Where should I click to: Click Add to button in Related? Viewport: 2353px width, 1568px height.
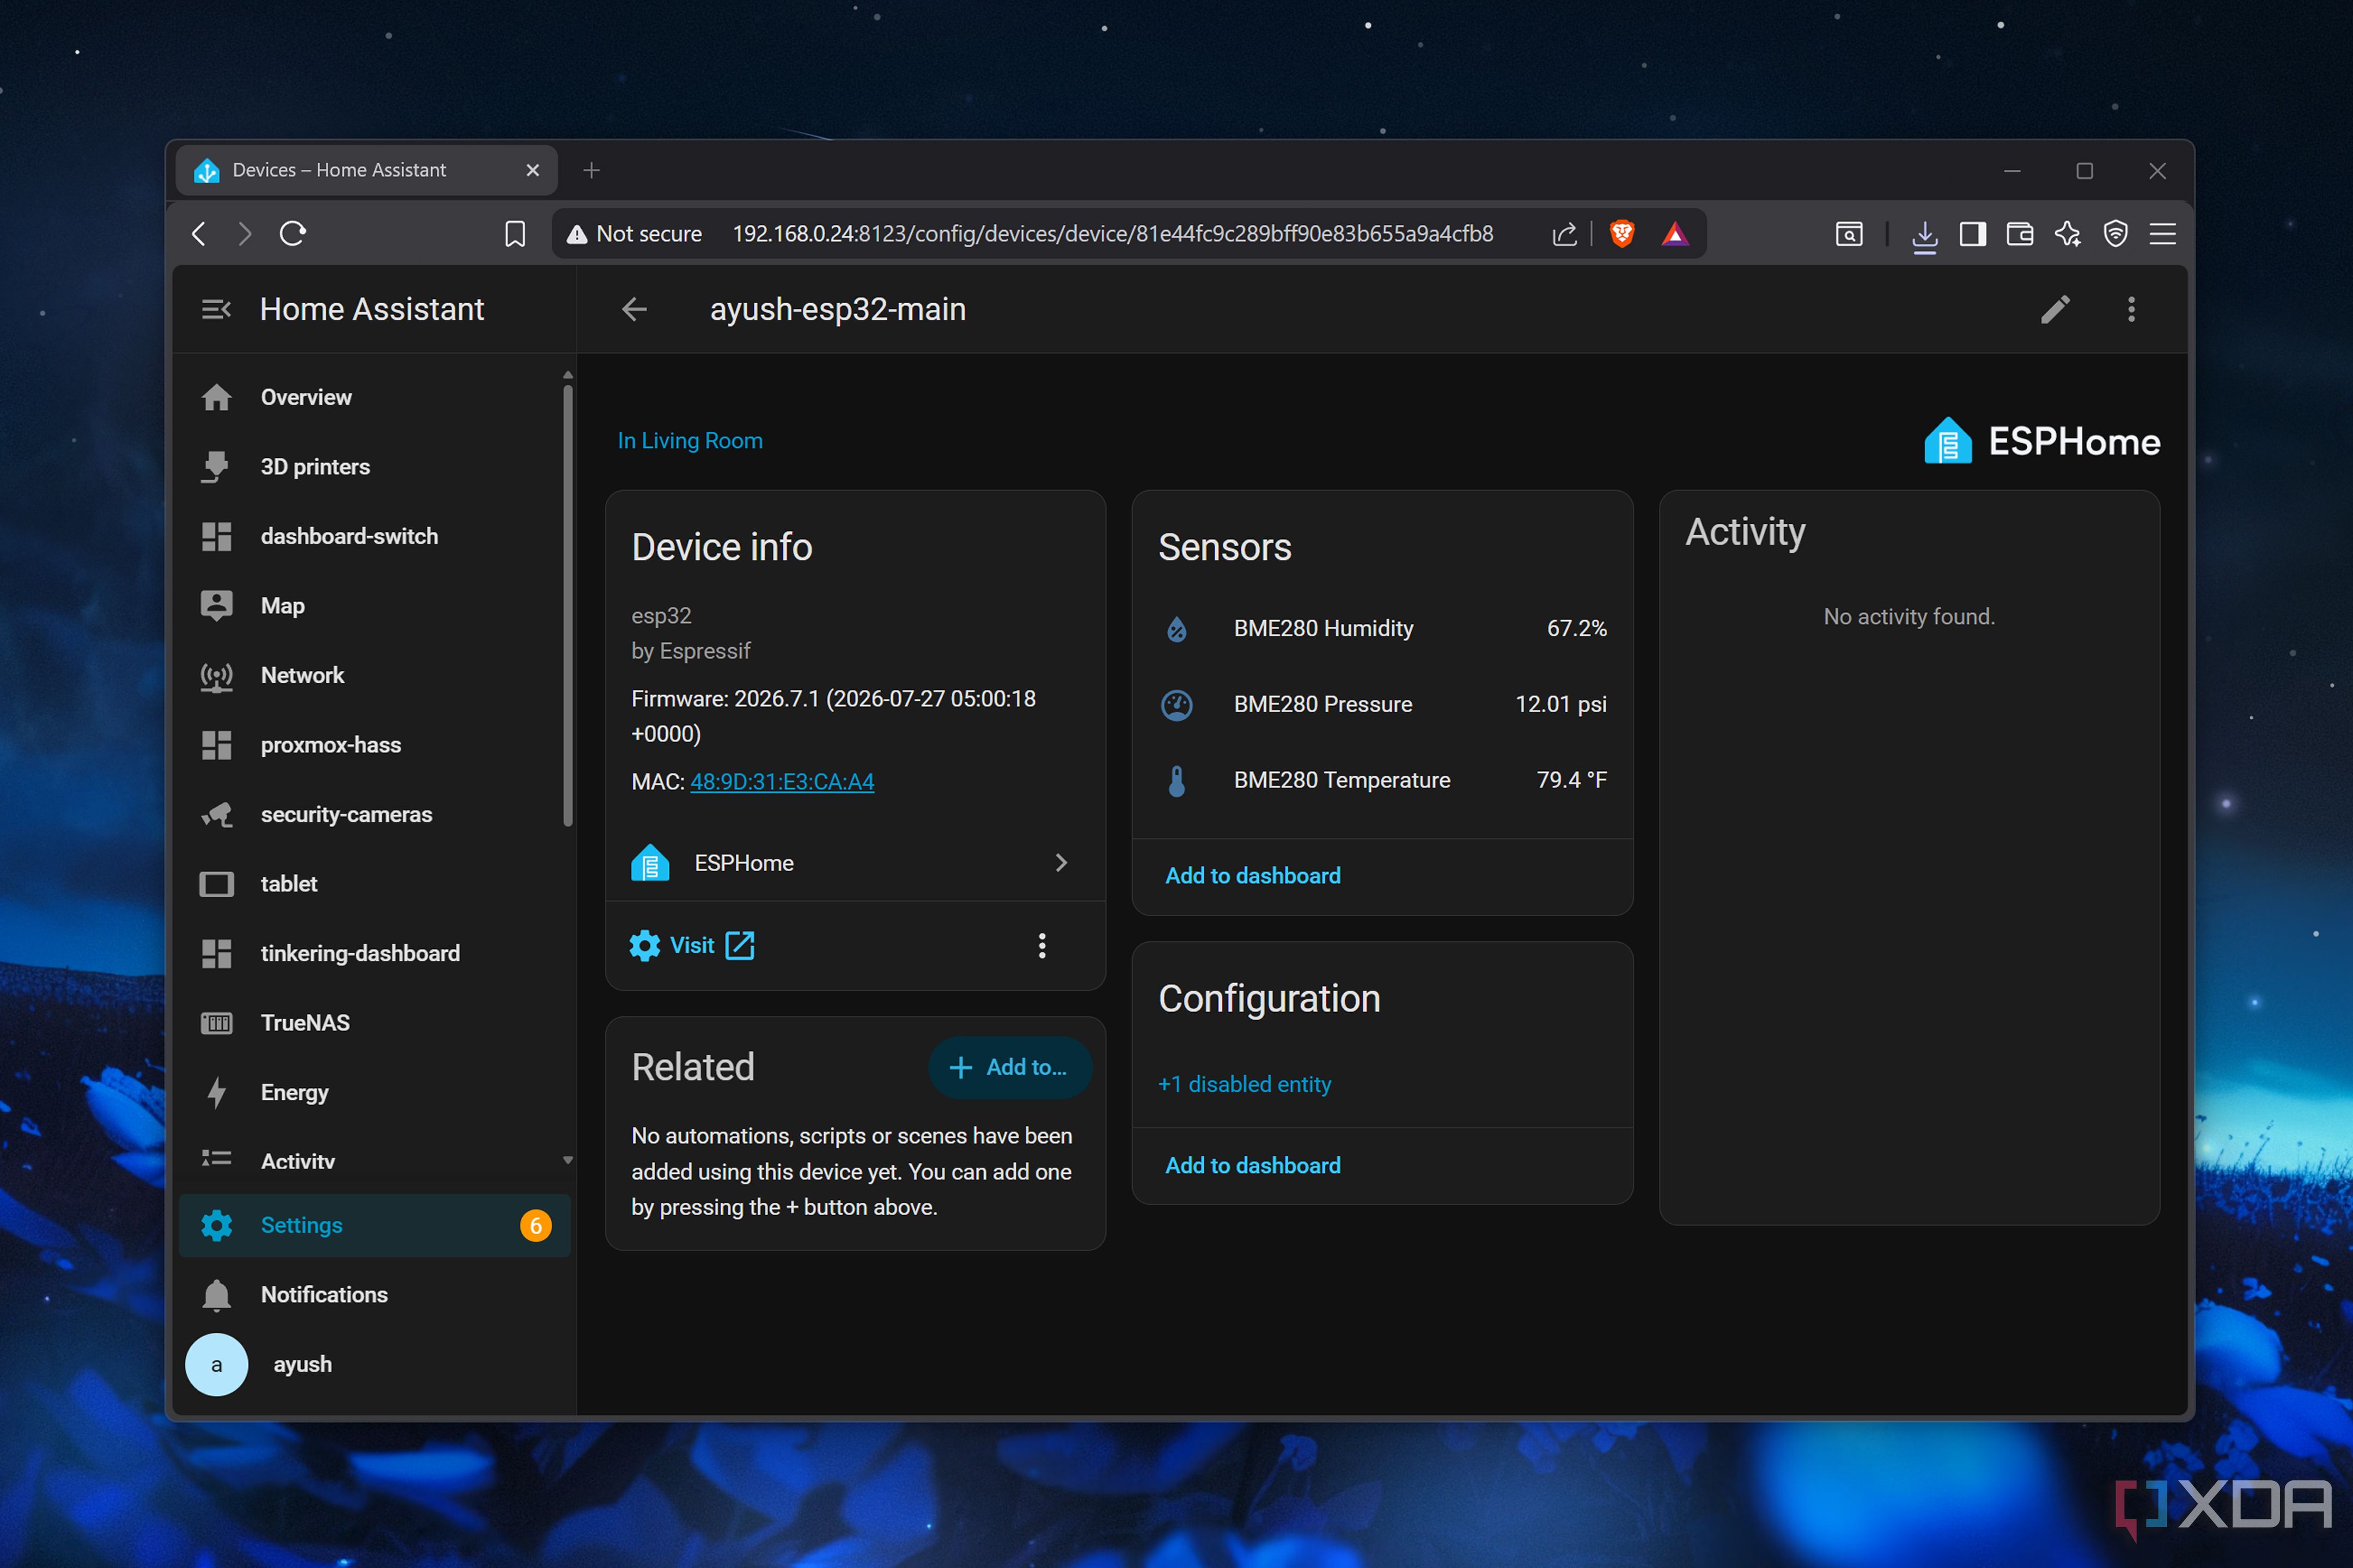pyautogui.click(x=1008, y=1067)
